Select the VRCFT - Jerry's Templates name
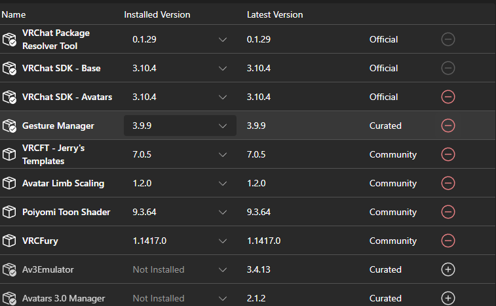The image size is (496, 306). pyautogui.click(x=54, y=154)
